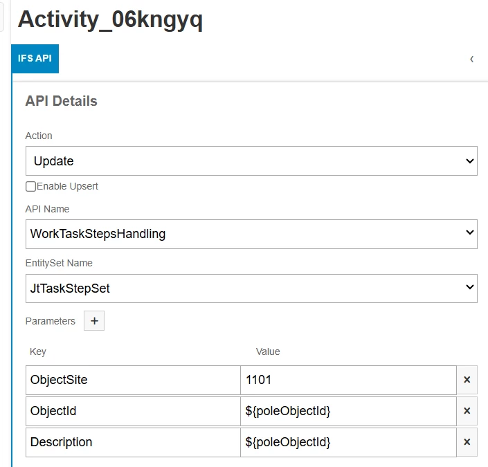Focus the ObjectId key field

pyautogui.click(x=133, y=411)
